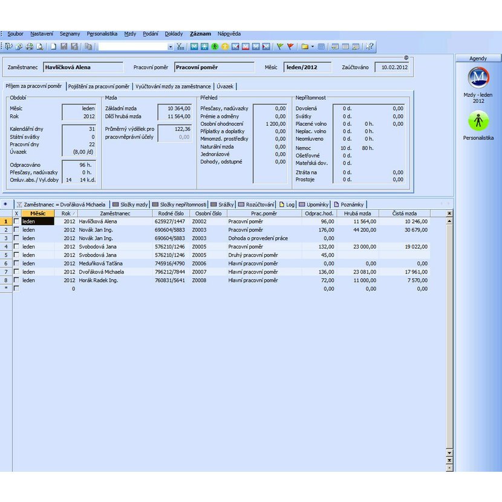Click the new record blank page icon
Screen dimensions: 502x502
tap(54, 47)
